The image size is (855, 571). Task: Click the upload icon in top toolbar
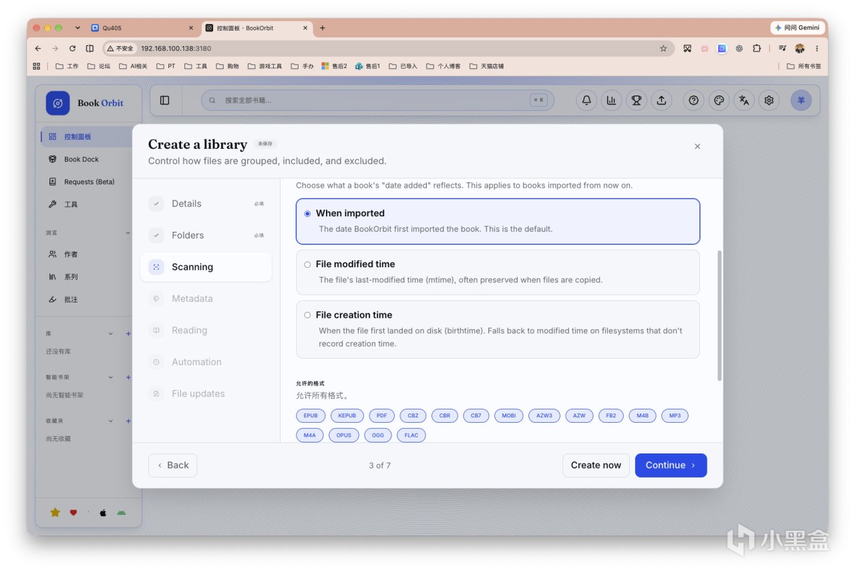tap(661, 100)
